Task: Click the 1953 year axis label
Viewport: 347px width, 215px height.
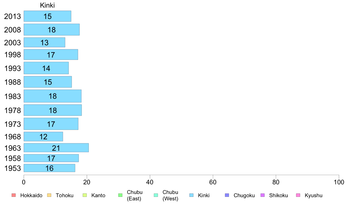Action: (x=13, y=168)
